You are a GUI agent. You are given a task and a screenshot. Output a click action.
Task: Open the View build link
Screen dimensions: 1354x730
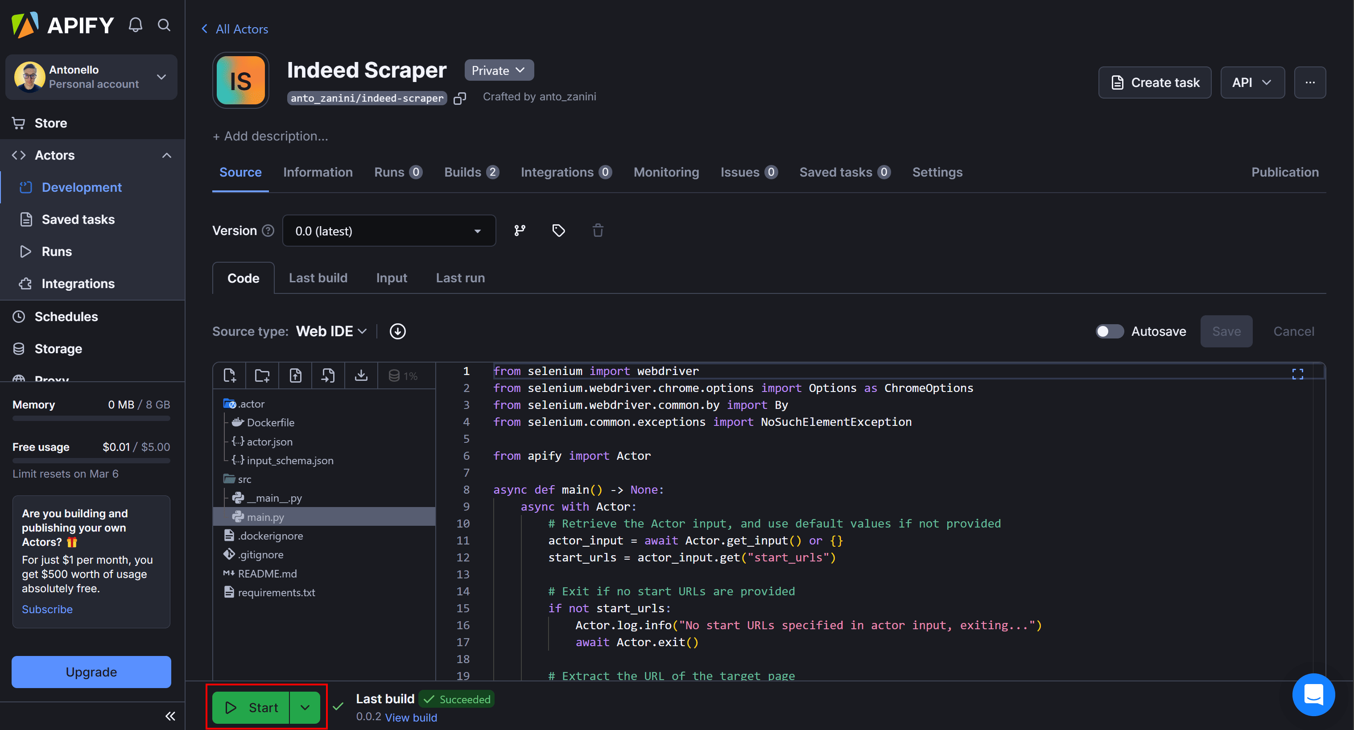pyautogui.click(x=411, y=718)
